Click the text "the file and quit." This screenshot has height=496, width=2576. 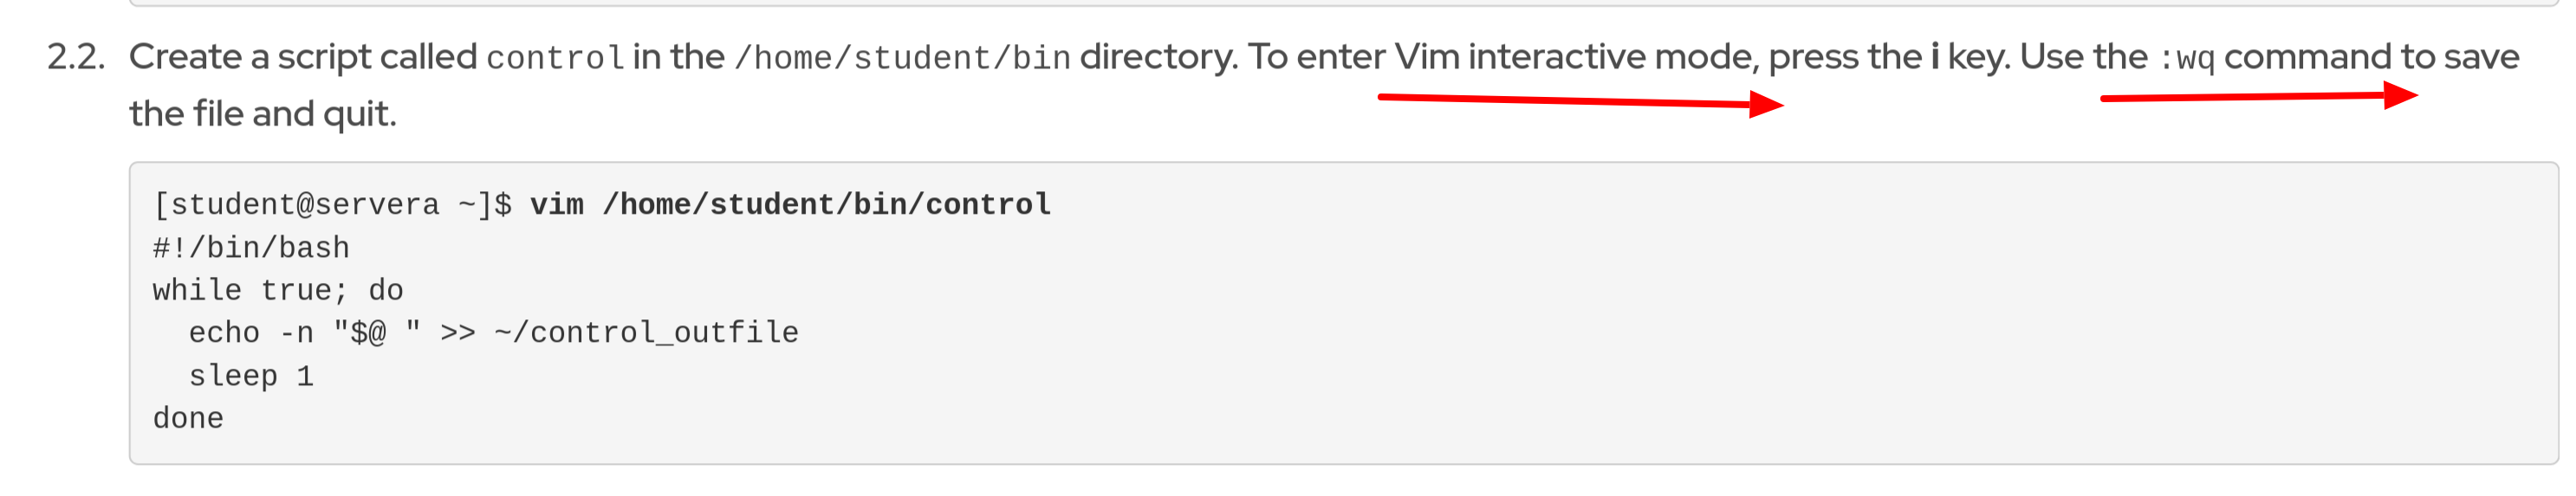[263, 114]
